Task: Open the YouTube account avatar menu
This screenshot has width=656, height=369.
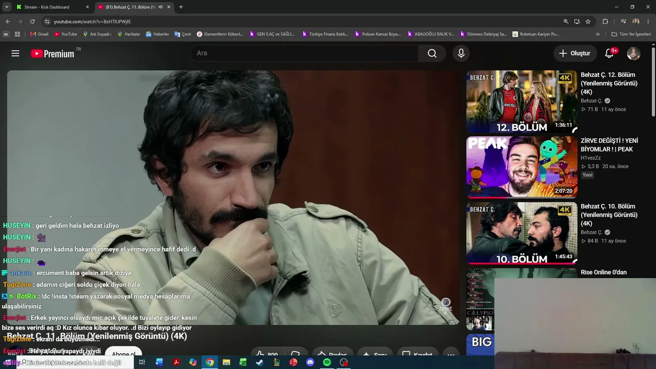Action: click(633, 53)
